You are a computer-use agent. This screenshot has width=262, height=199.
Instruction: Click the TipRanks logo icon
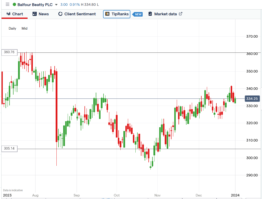tap(107, 14)
